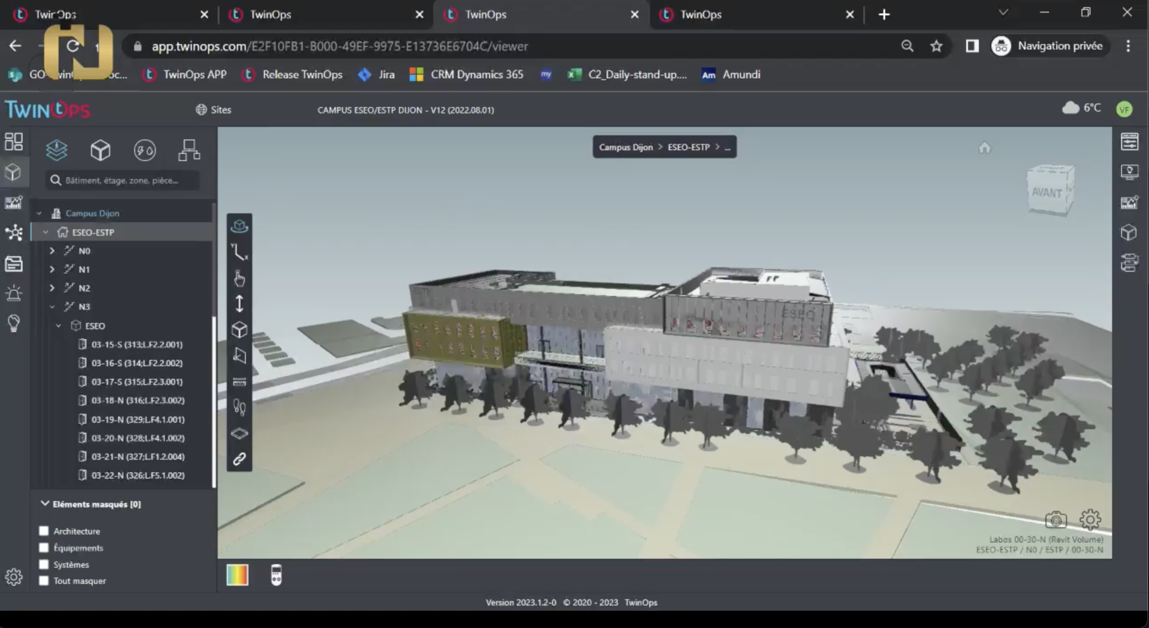Check the Architecture checkbox
Image resolution: width=1149 pixels, height=628 pixels.
click(x=44, y=531)
